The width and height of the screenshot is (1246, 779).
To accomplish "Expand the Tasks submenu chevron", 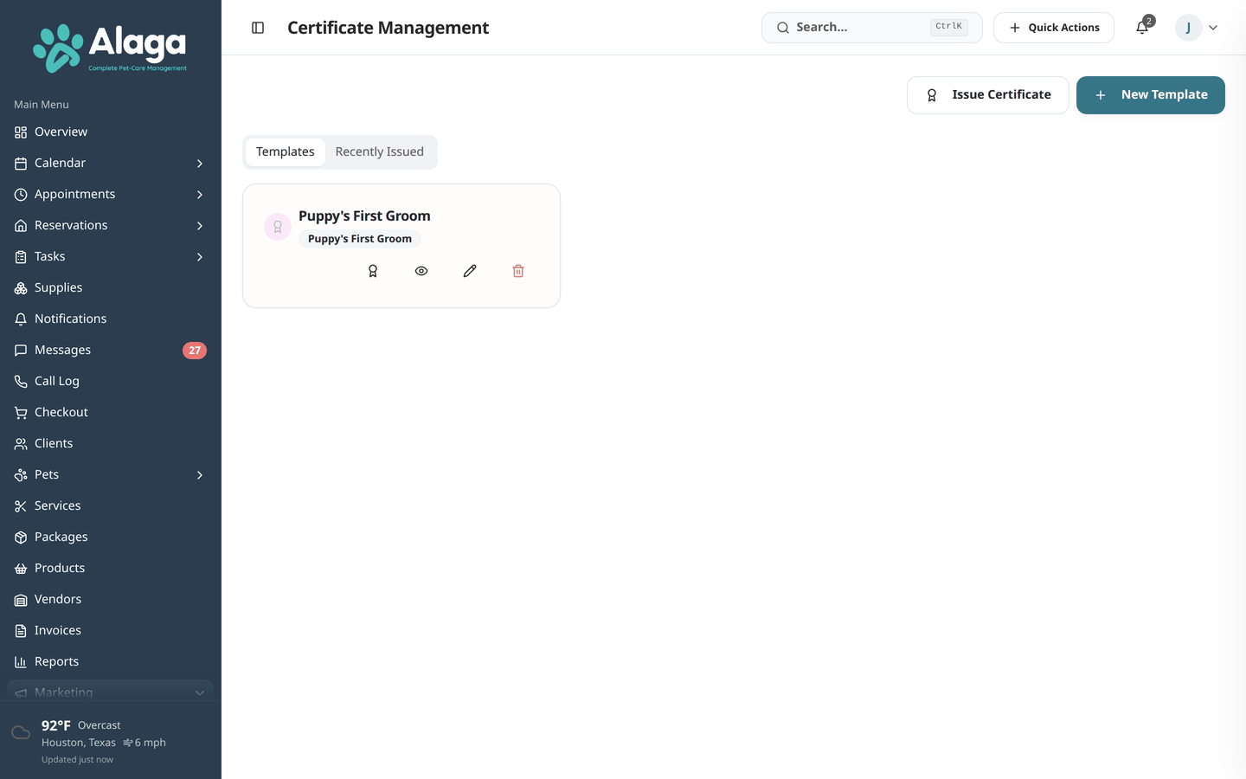I will pos(200,257).
